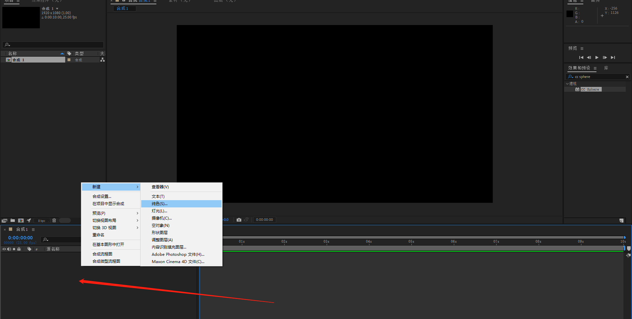This screenshot has height=319, width=632.
Task: Choose 调整图层(A) from the submenu
Action: (x=181, y=240)
